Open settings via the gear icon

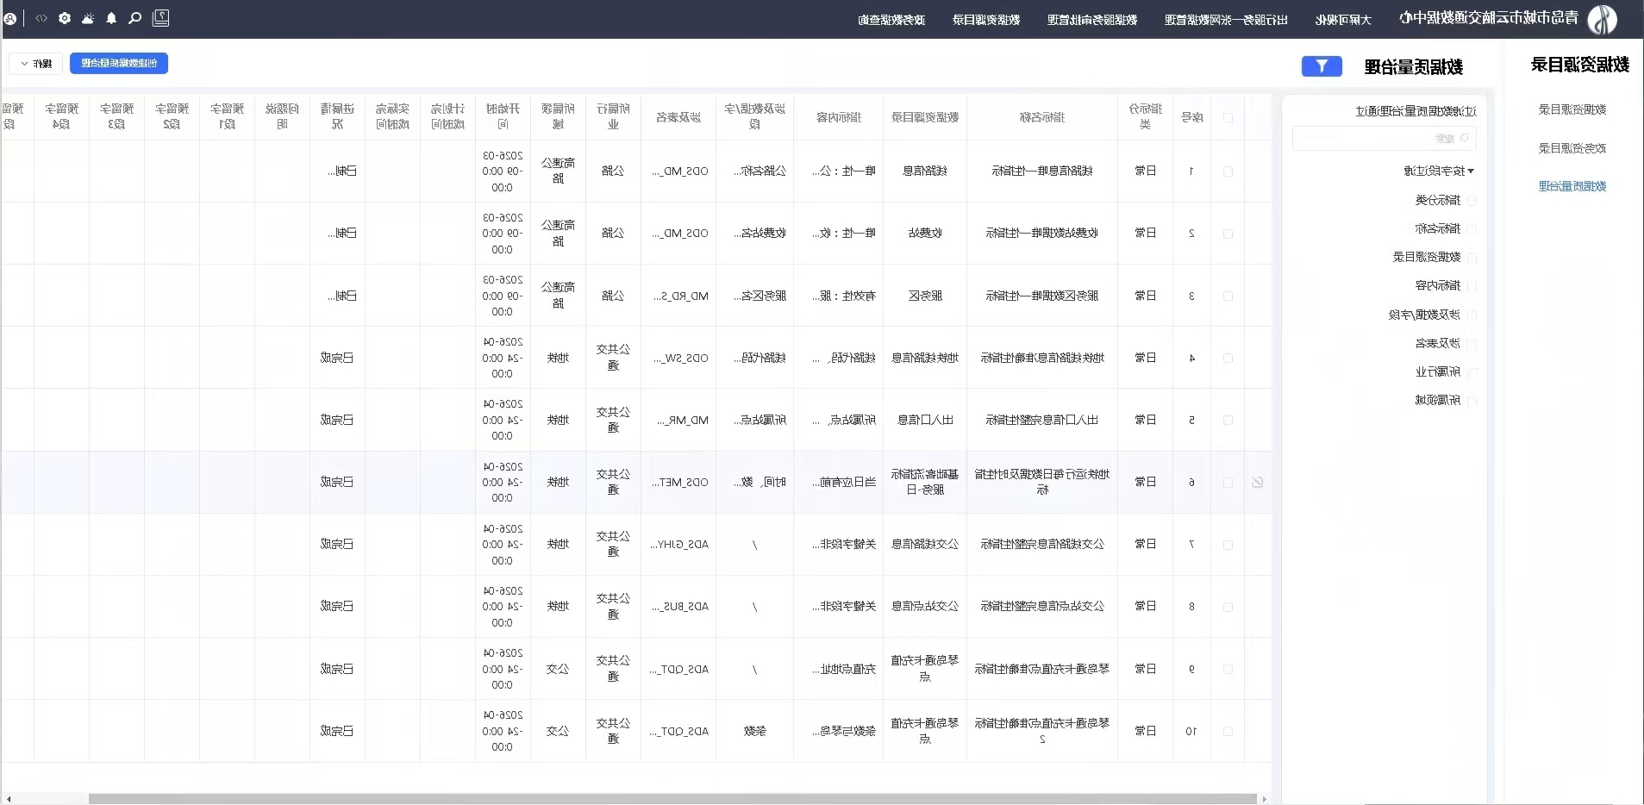point(65,18)
